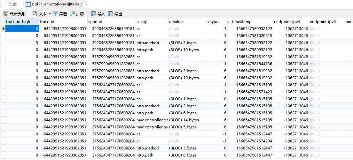The height and width of the screenshot is (160, 353).
Task: Click the a_key column header
Action: tap(152, 22)
